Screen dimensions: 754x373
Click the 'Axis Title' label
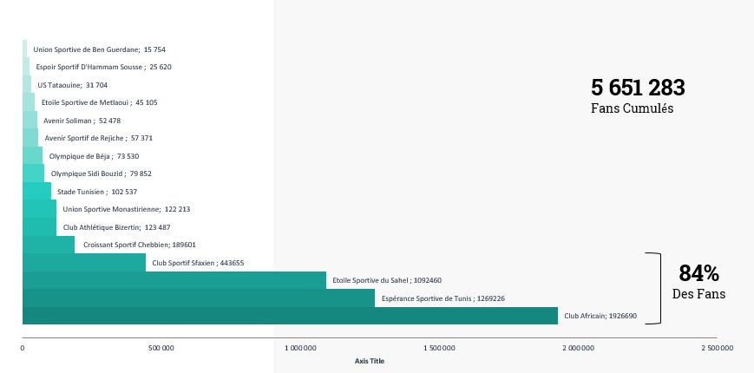(x=370, y=361)
